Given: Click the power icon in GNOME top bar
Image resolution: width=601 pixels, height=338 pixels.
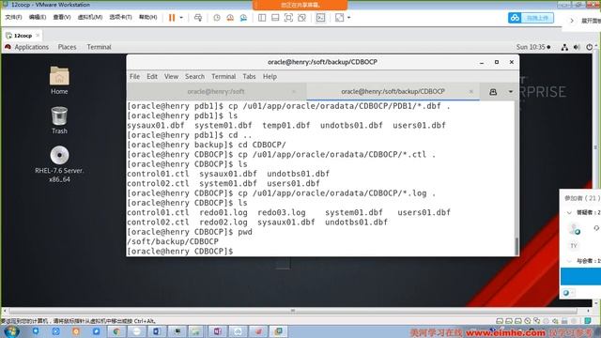Looking at the screenshot, I should [589, 47].
